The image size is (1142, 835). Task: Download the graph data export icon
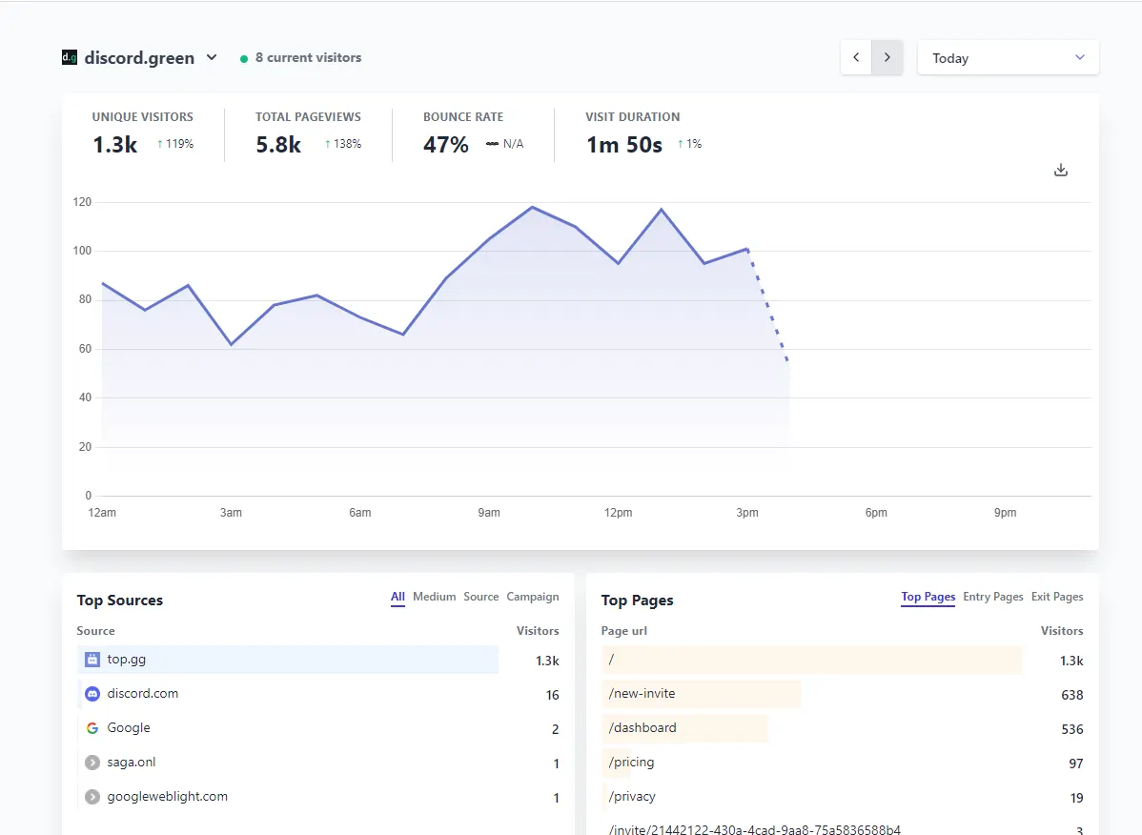[1061, 170]
